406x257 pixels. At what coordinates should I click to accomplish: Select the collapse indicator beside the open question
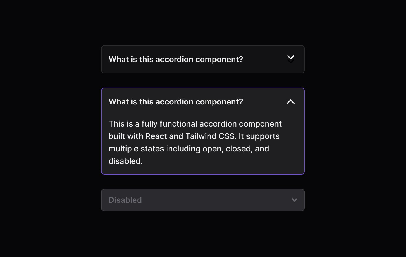click(291, 102)
